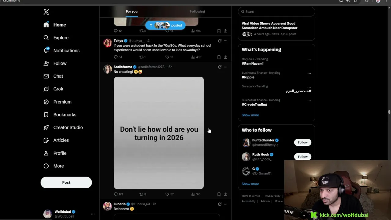The image size is (391, 220).
Task: Switch to the Following tab
Action: pos(197,11)
